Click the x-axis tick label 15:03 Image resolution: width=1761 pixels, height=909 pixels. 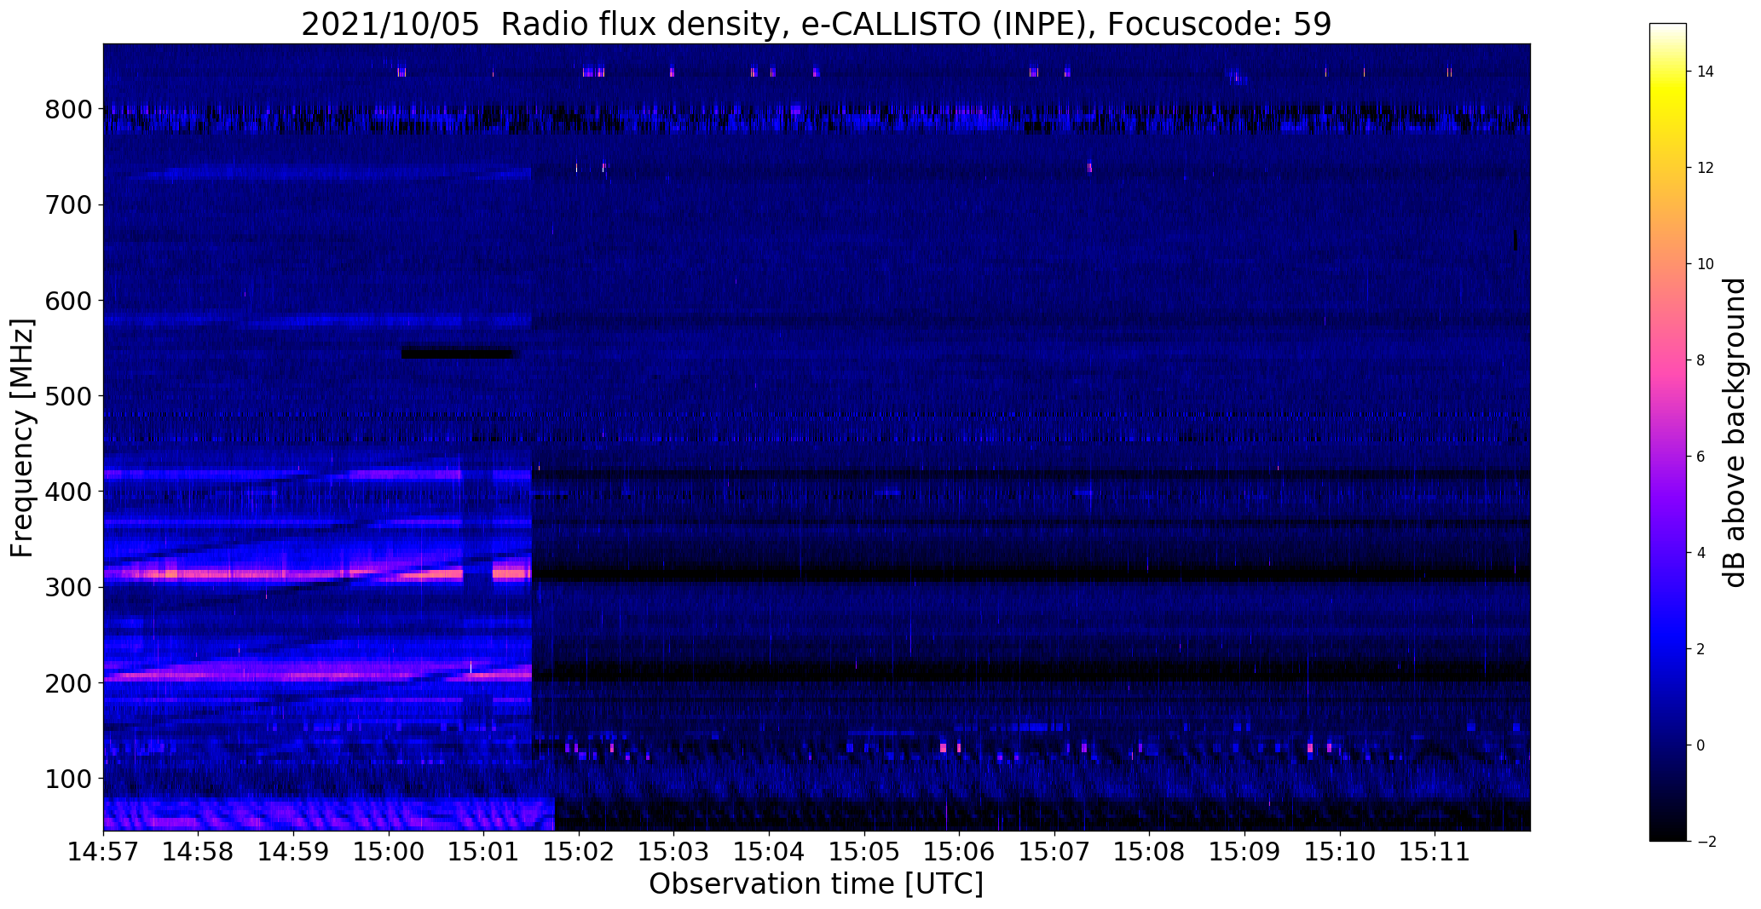coord(674,852)
